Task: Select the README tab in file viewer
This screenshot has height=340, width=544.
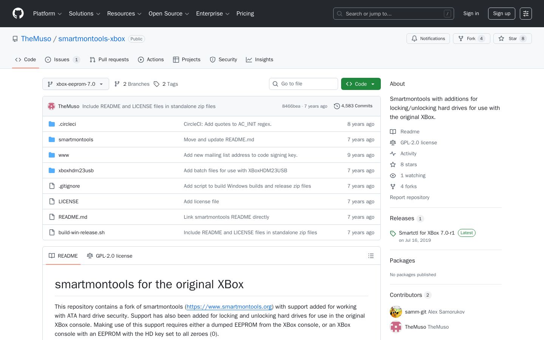Action: pos(63,256)
